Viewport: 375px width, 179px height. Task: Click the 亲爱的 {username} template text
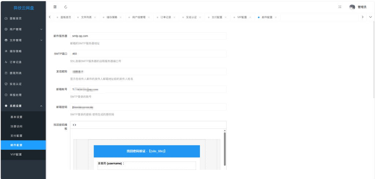(111, 164)
